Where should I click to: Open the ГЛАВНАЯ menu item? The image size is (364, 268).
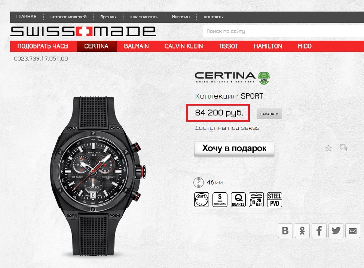point(26,17)
